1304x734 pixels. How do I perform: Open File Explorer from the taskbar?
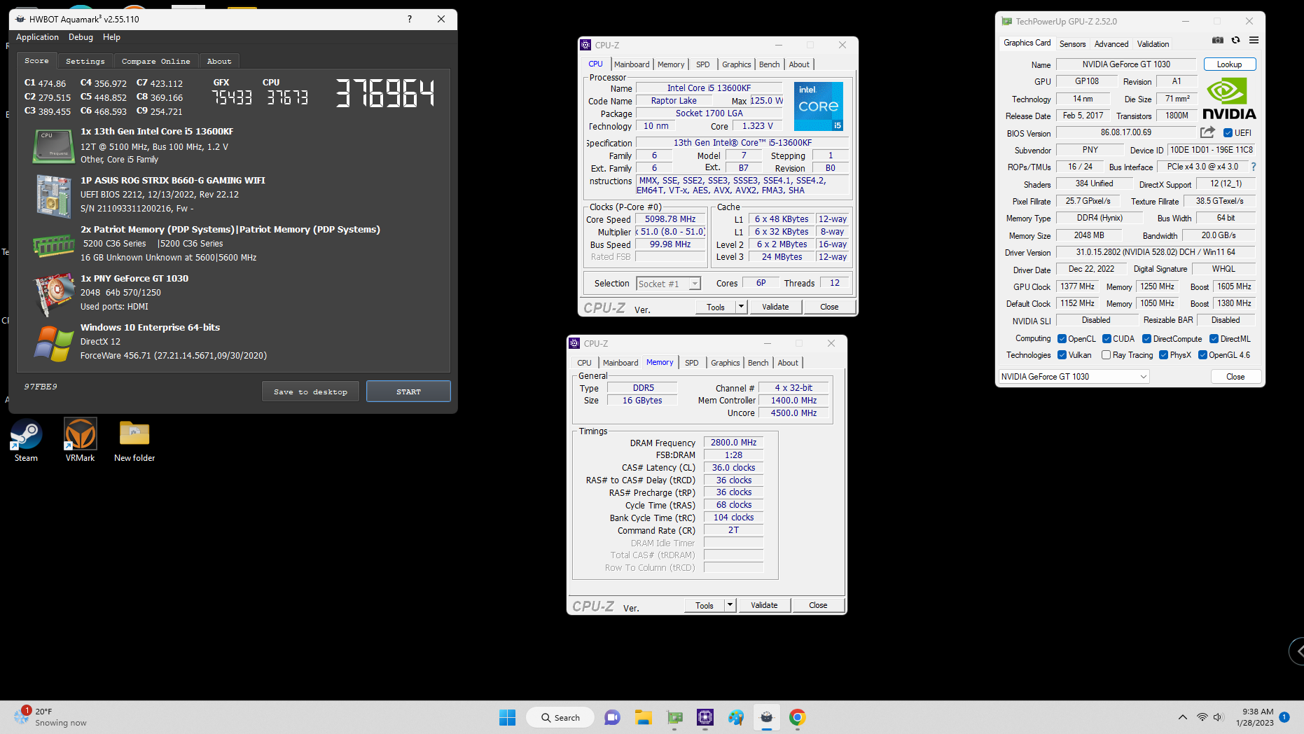click(x=644, y=717)
